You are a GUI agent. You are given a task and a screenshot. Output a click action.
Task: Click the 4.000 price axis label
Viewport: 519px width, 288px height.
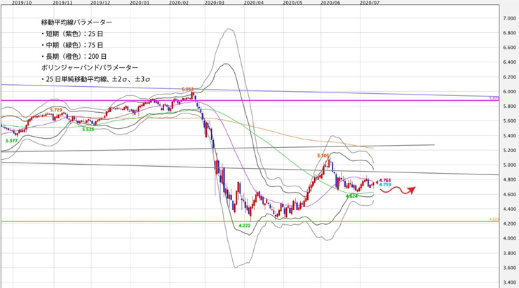pos(510,238)
